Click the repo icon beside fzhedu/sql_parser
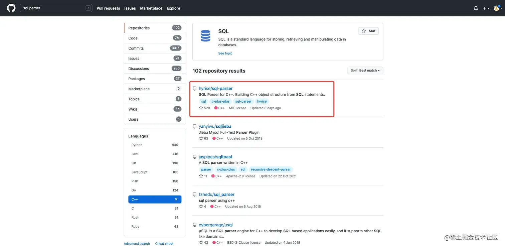 tap(195, 195)
